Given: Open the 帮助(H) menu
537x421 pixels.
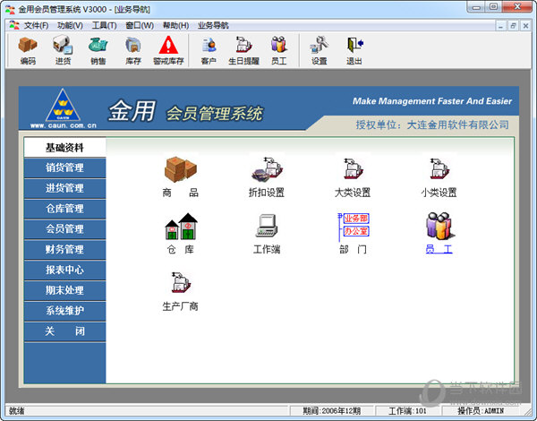Looking at the screenshot, I should (x=175, y=25).
